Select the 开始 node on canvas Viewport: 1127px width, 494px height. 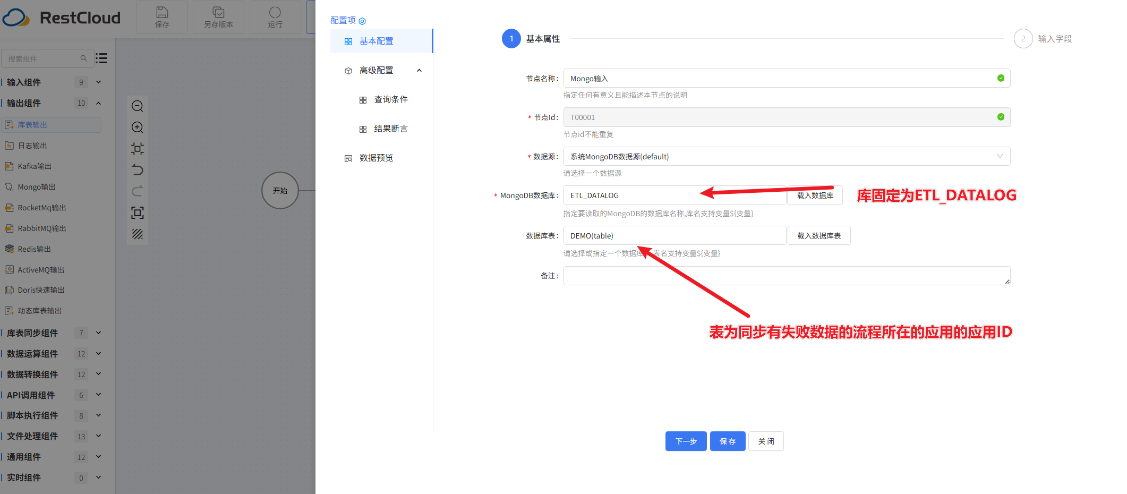coord(280,191)
